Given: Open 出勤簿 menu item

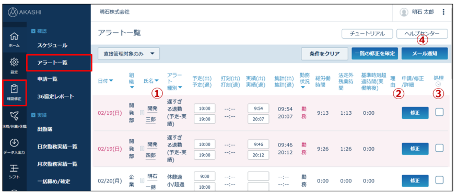Looking at the screenshot, I should tap(44, 129).
